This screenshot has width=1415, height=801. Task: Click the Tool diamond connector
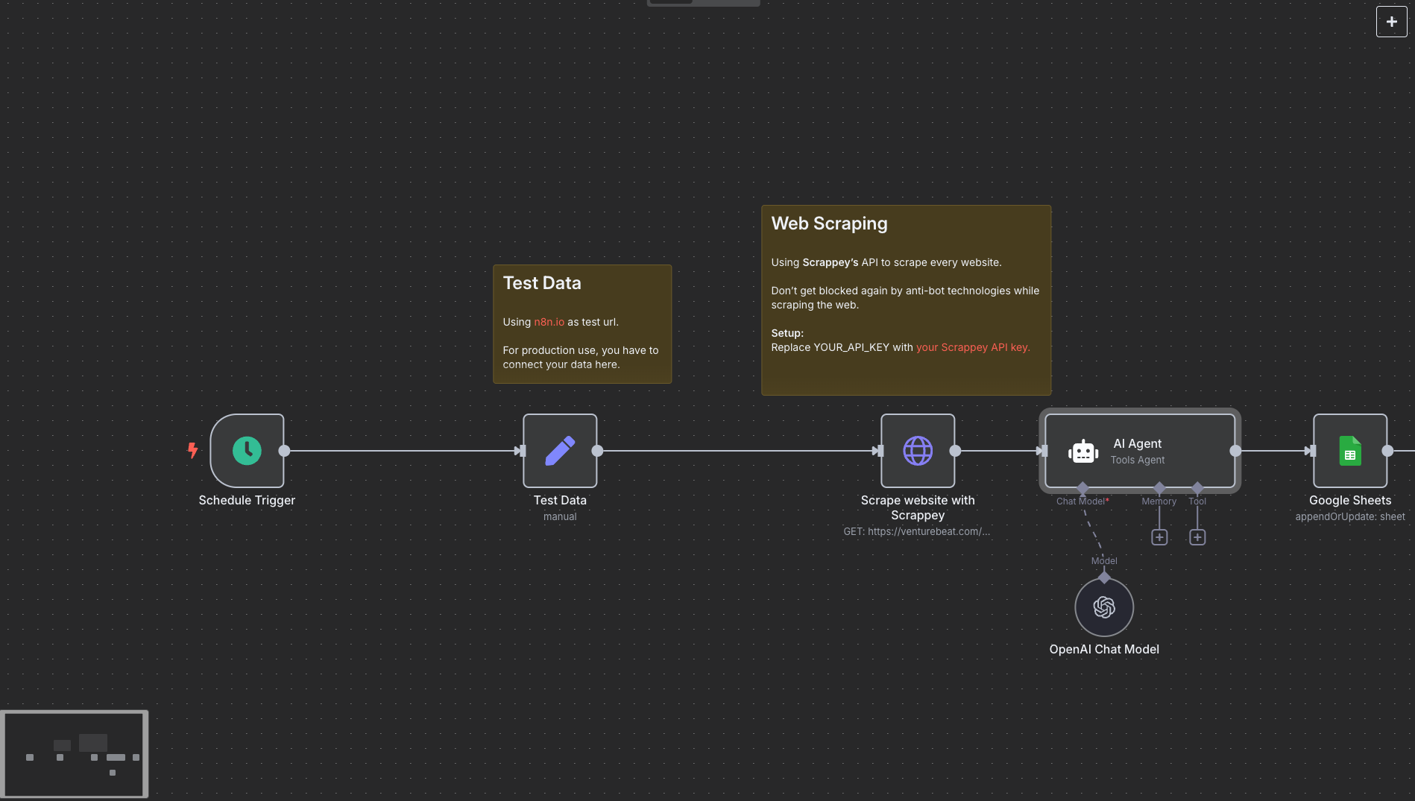[x=1197, y=488]
